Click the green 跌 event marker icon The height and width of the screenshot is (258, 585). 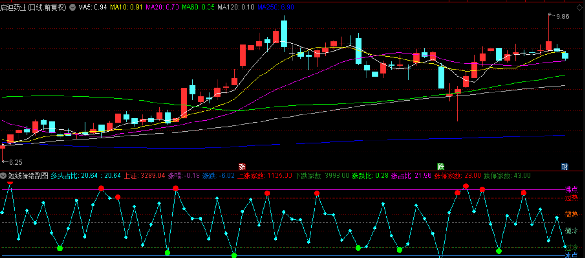point(441,166)
